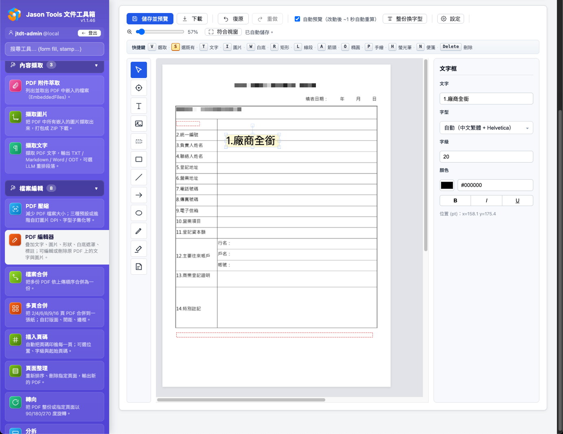Image resolution: width=563 pixels, height=434 pixels.
Task: Collapse the 檔案編輯 sidebar section
Action: 96,188
